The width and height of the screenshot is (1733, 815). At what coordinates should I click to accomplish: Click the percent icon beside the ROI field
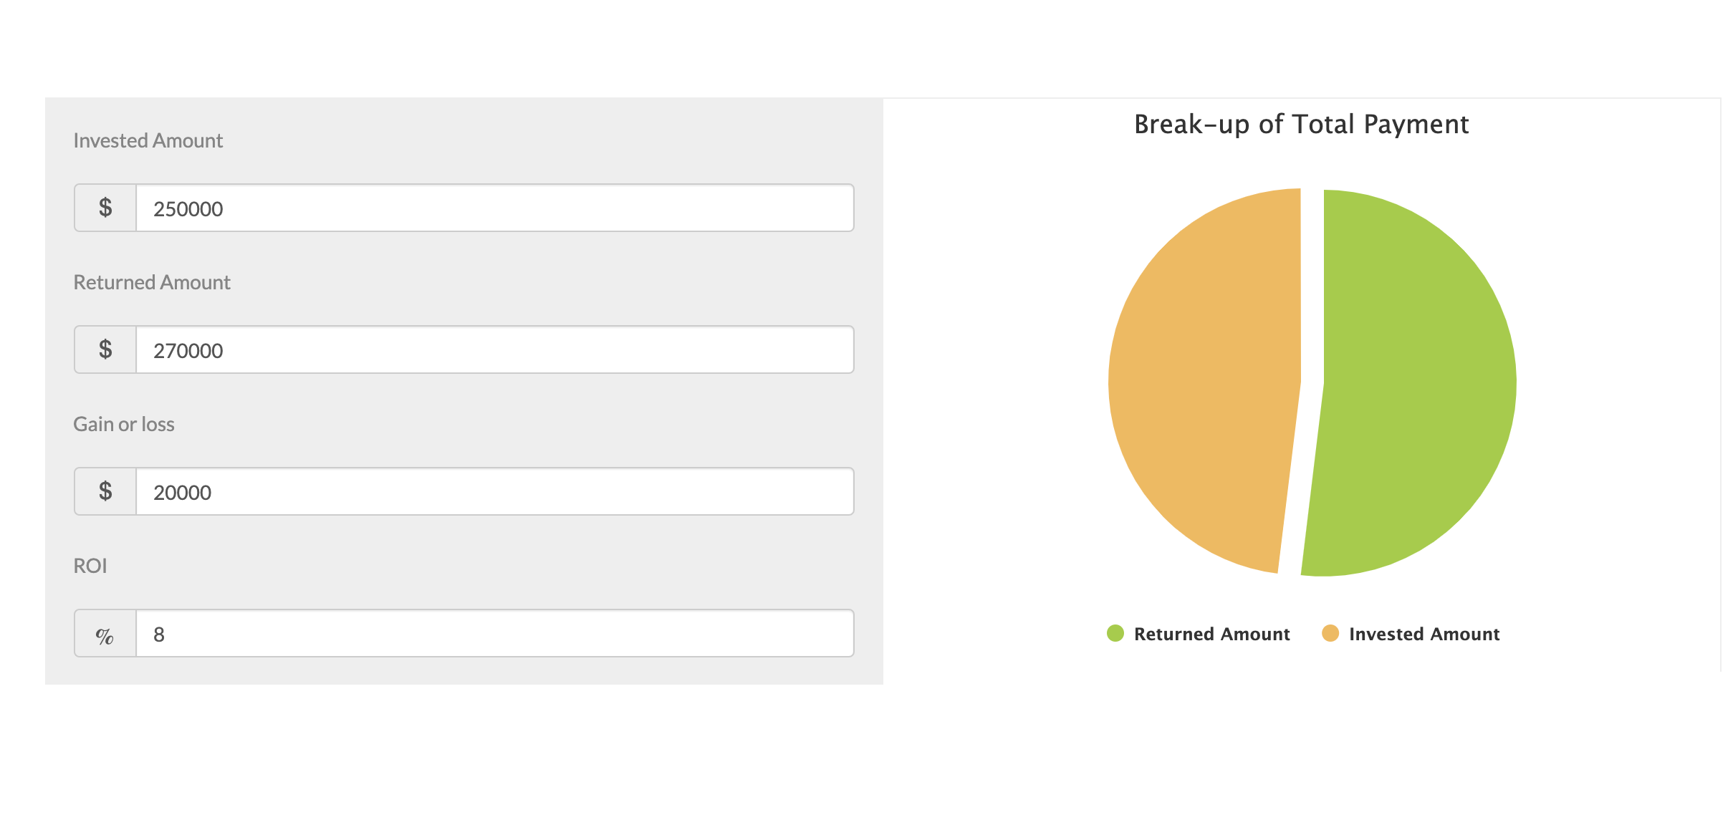coord(105,634)
